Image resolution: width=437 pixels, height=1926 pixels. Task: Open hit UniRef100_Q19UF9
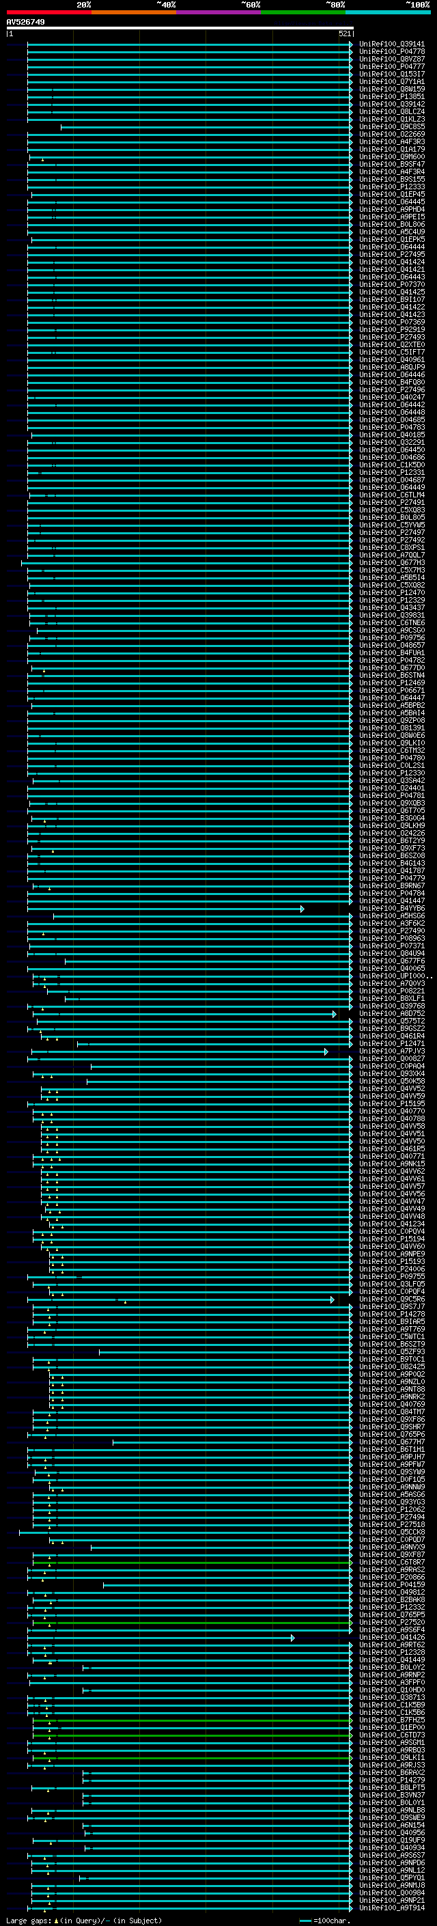(392, 1840)
